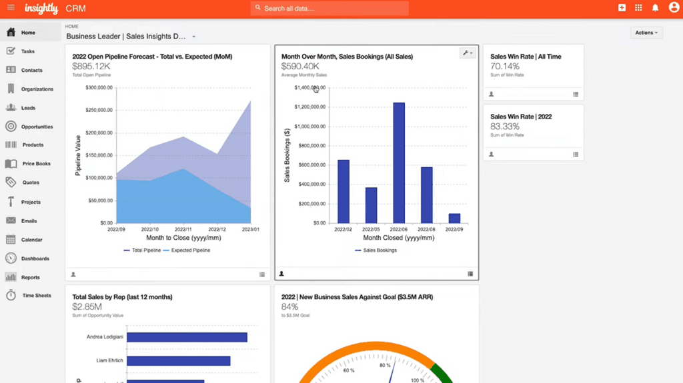The height and width of the screenshot is (383, 683).
Task: Click the 84% goal progress value
Action: coord(289,306)
